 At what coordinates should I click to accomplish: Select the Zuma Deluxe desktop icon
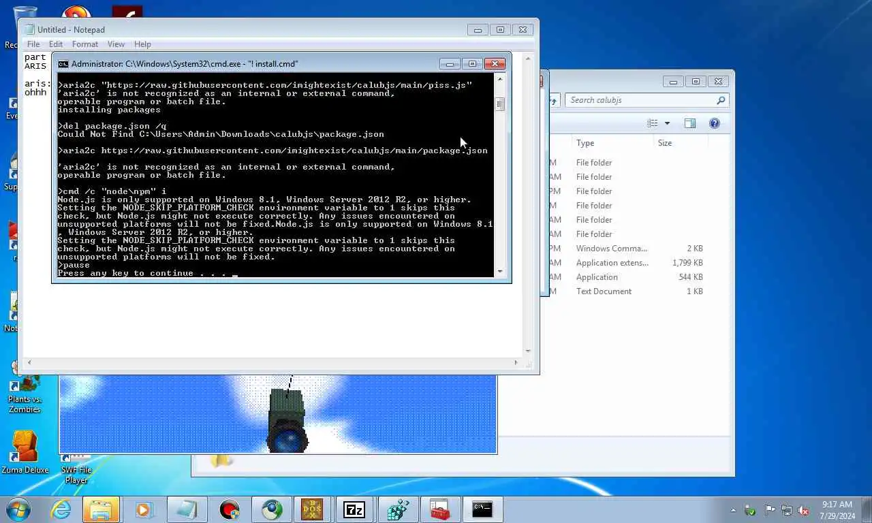click(x=25, y=453)
